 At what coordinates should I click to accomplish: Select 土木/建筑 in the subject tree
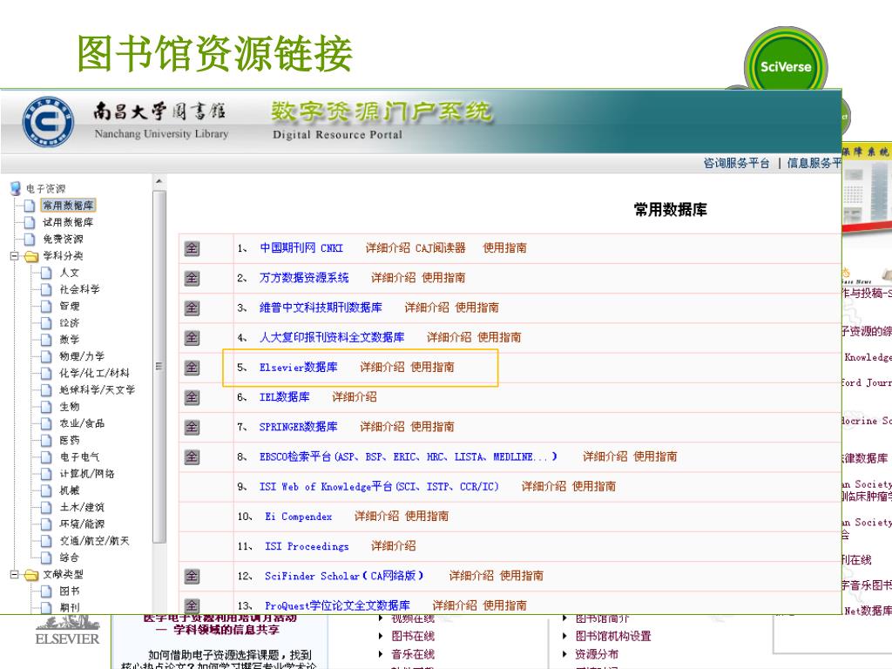click(82, 508)
